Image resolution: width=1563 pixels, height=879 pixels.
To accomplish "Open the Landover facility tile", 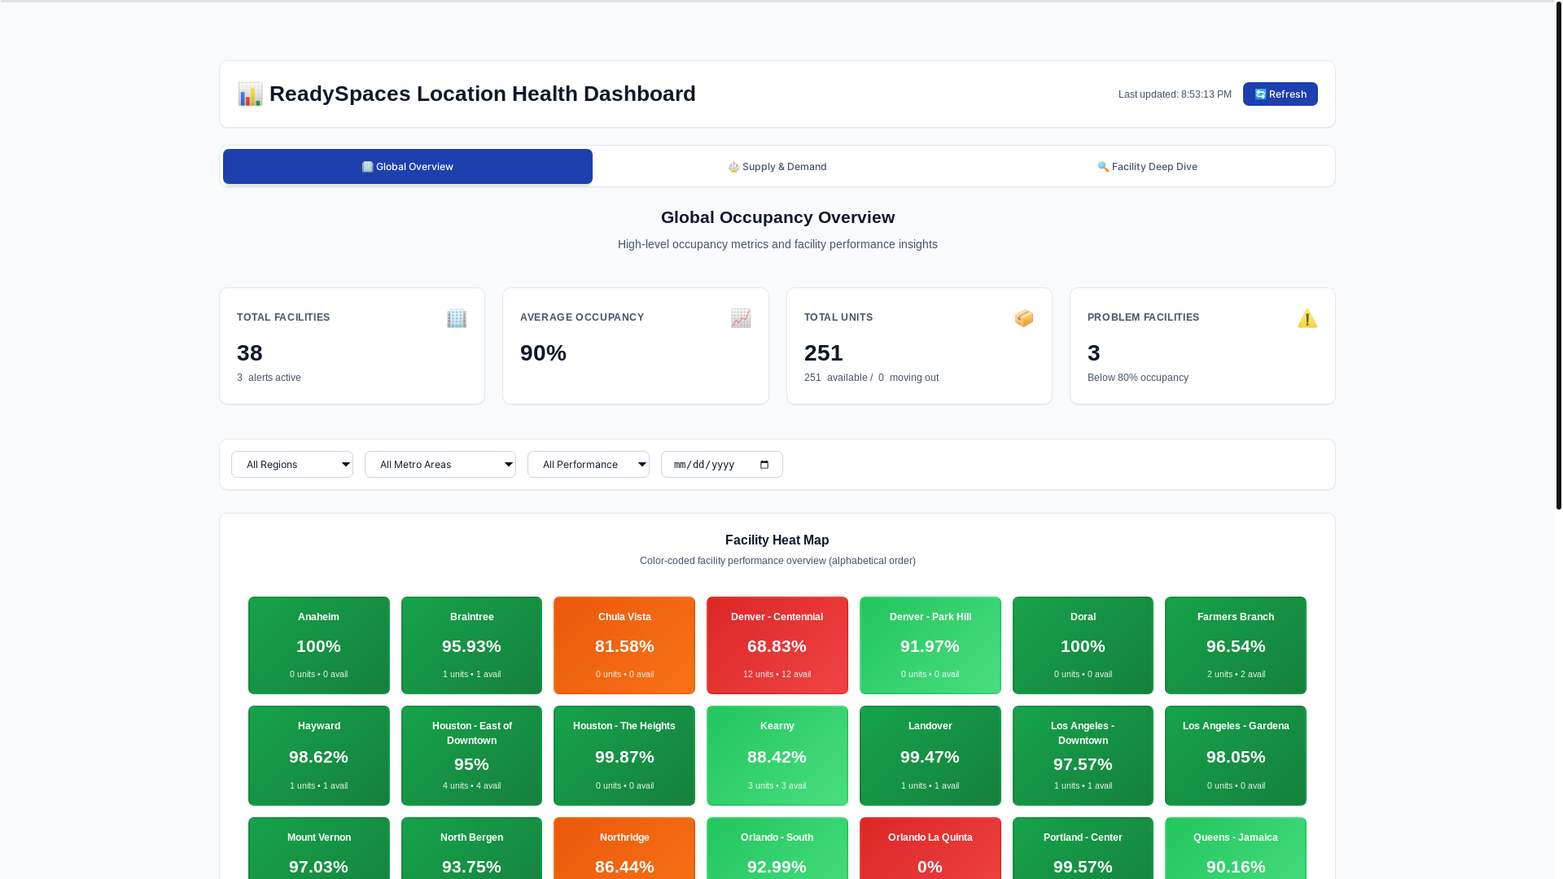I will tap(930, 755).
